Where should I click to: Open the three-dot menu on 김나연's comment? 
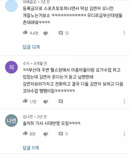click(x=124, y=134)
